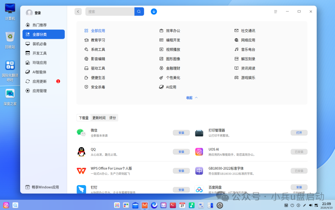Click the WPS Office app icon
Image resolution: width=335 pixels, height=210 pixels.
pos(81,171)
